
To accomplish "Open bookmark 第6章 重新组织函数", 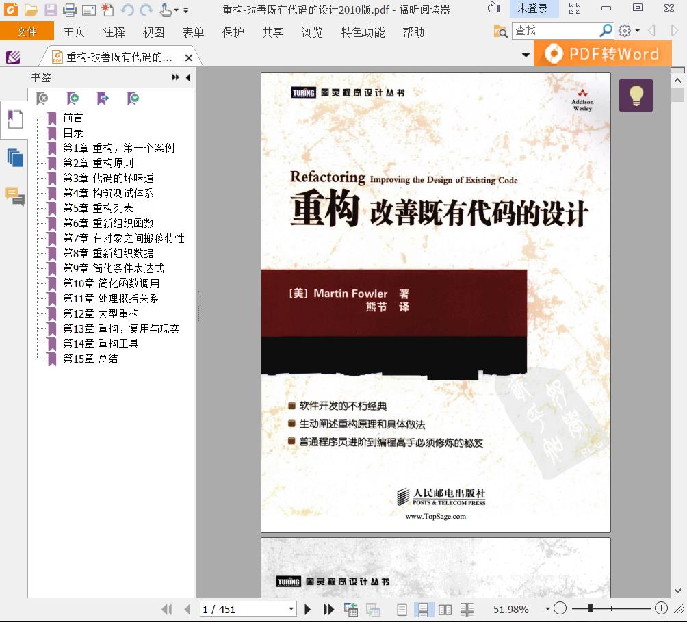I will (108, 223).
